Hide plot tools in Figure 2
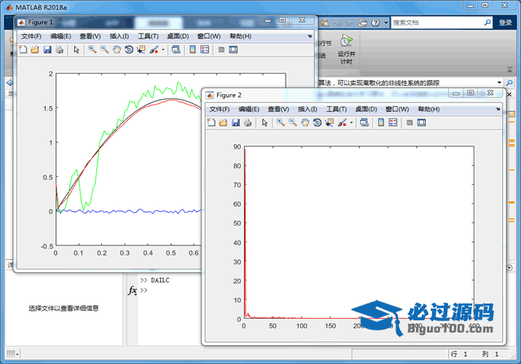 [410, 123]
